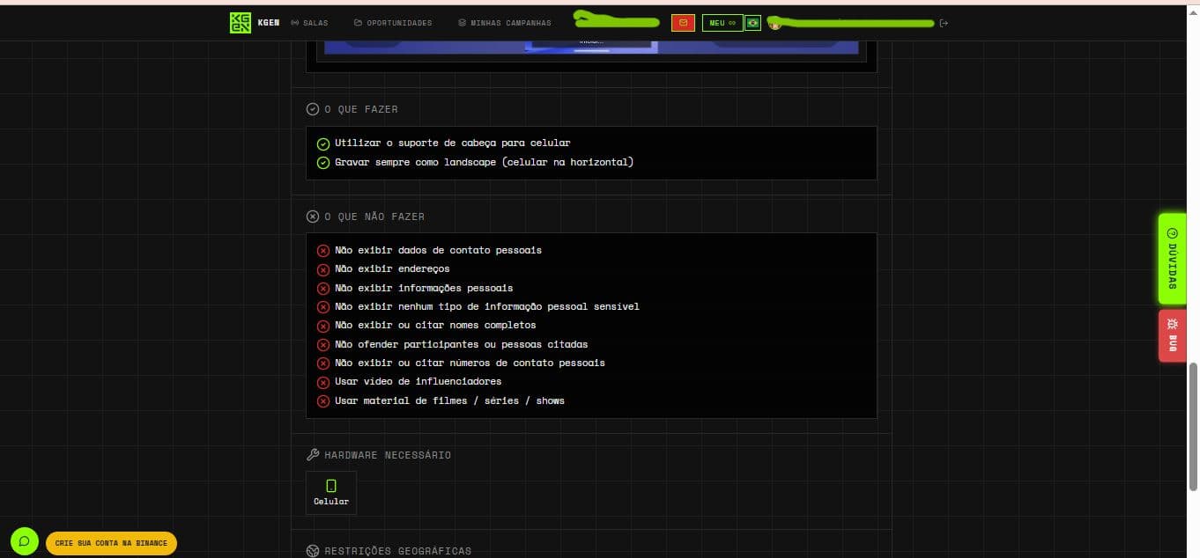Viewport: 1200px width, 558px height.
Task: Click the logout arrow icon
Action: tap(944, 23)
